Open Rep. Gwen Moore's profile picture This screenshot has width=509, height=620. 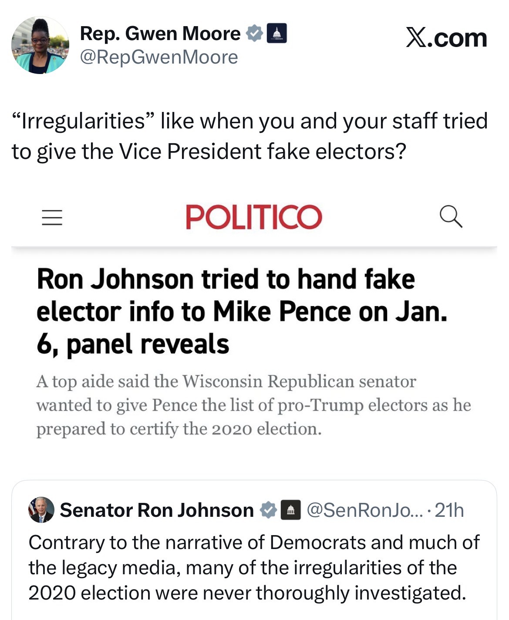click(40, 45)
